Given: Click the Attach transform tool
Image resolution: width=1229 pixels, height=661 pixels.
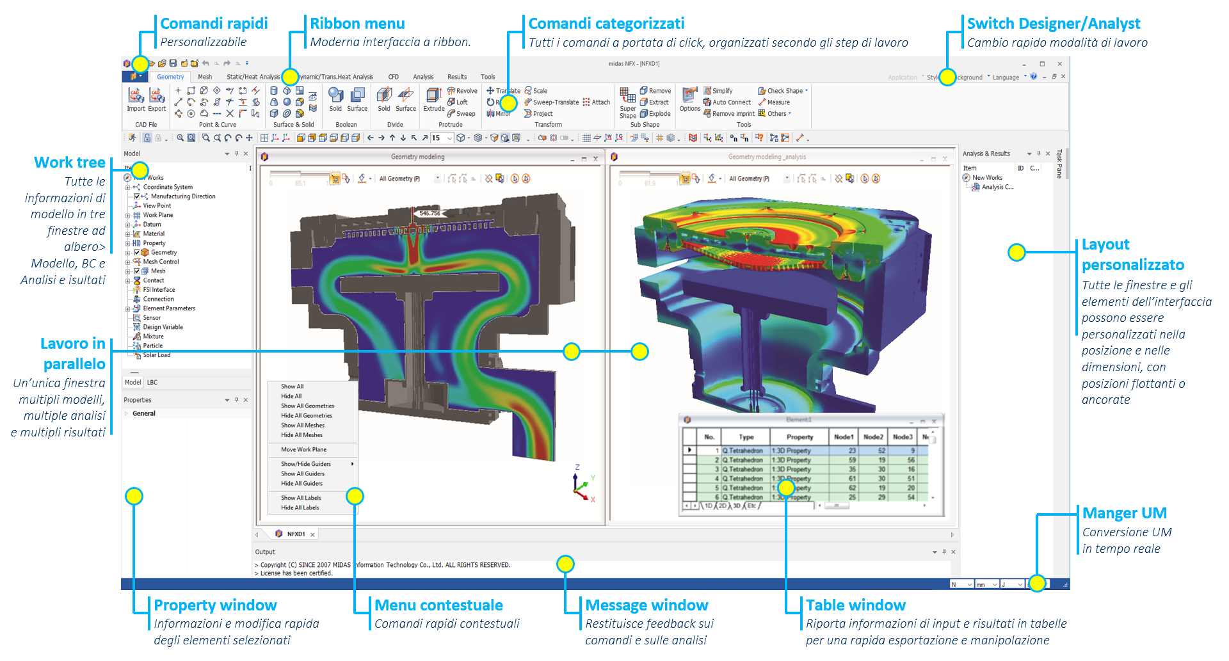Looking at the screenshot, I should pos(596,102).
